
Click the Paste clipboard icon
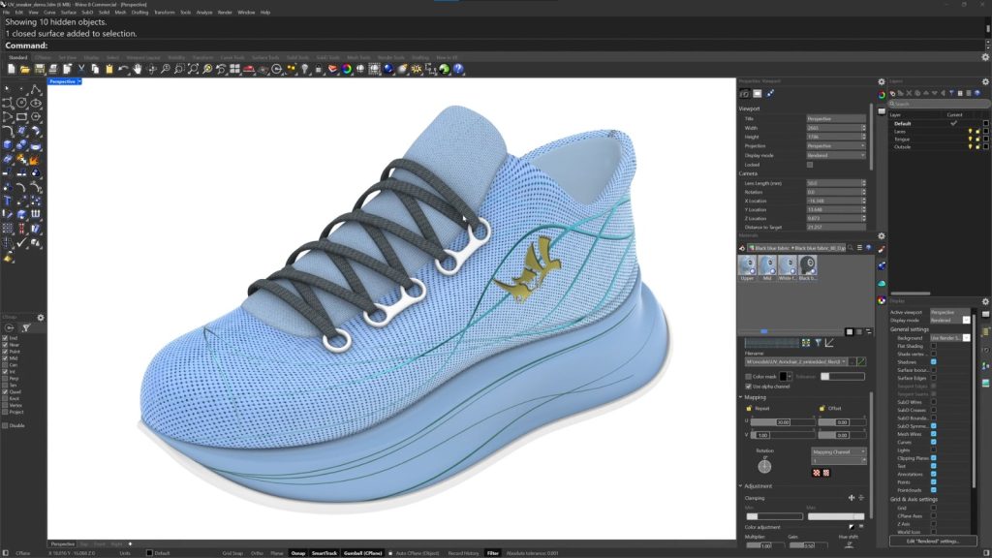click(x=109, y=69)
